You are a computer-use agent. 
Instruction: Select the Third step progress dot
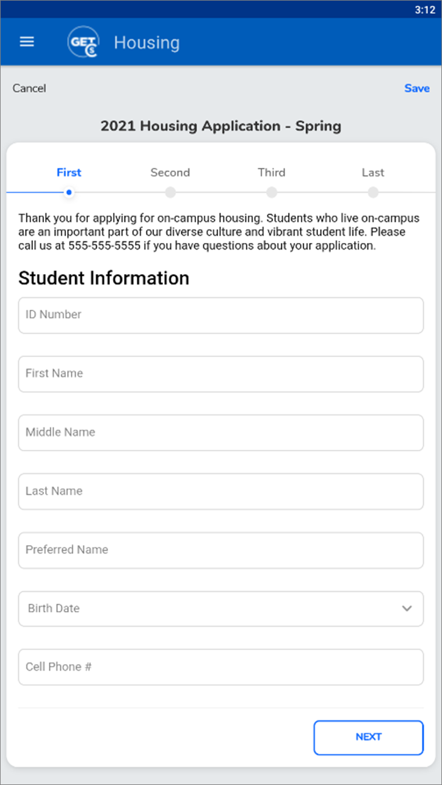pyautogui.click(x=272, y=193)
